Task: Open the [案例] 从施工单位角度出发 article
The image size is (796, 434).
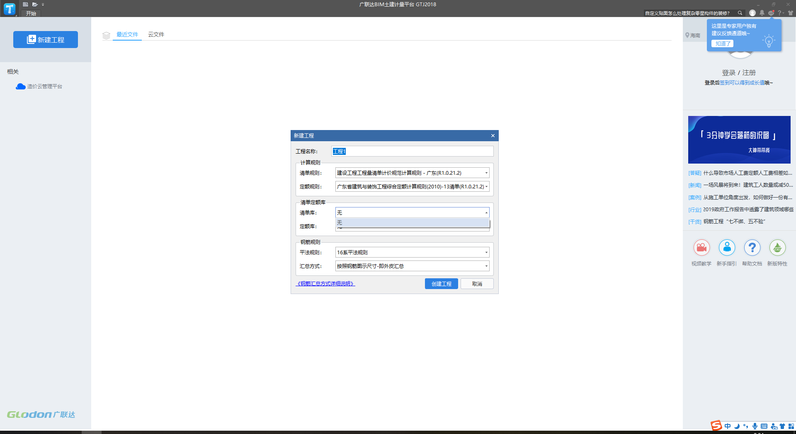Action: 740,198
